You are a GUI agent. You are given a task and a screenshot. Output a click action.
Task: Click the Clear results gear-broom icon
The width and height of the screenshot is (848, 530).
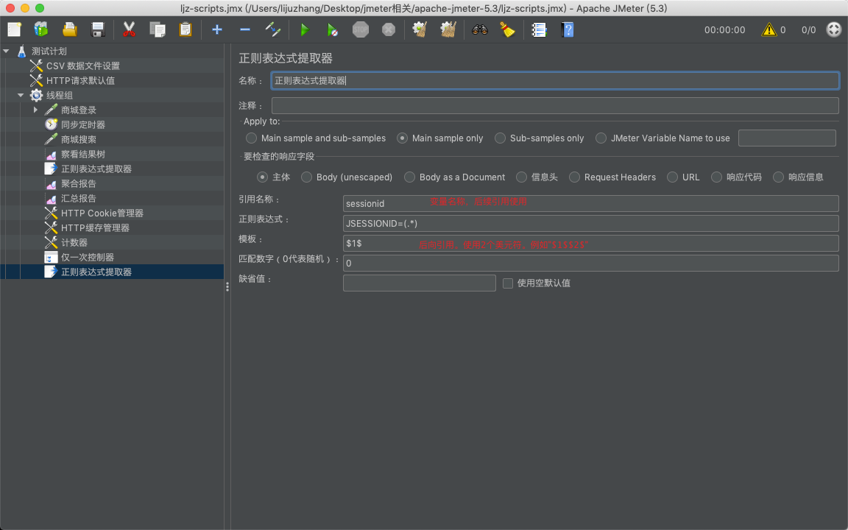point(420,29)
